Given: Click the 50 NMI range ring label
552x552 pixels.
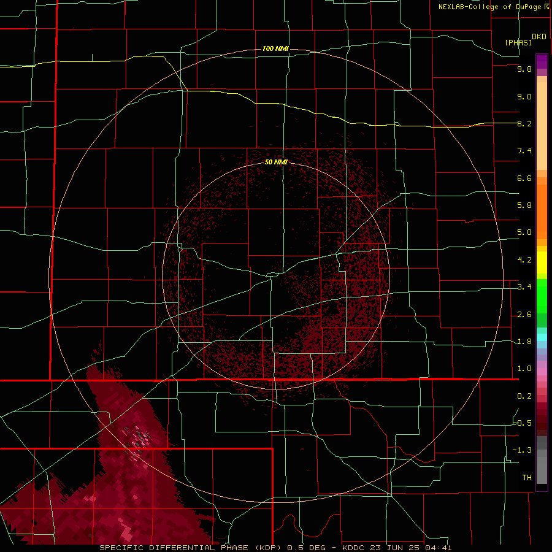Looking at the screenshot, I should [x=277, y=162].
